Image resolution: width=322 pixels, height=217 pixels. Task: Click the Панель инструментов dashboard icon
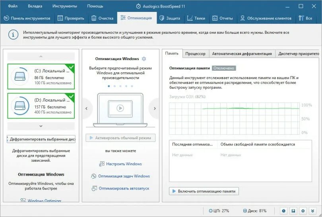[x=7, y=18]
